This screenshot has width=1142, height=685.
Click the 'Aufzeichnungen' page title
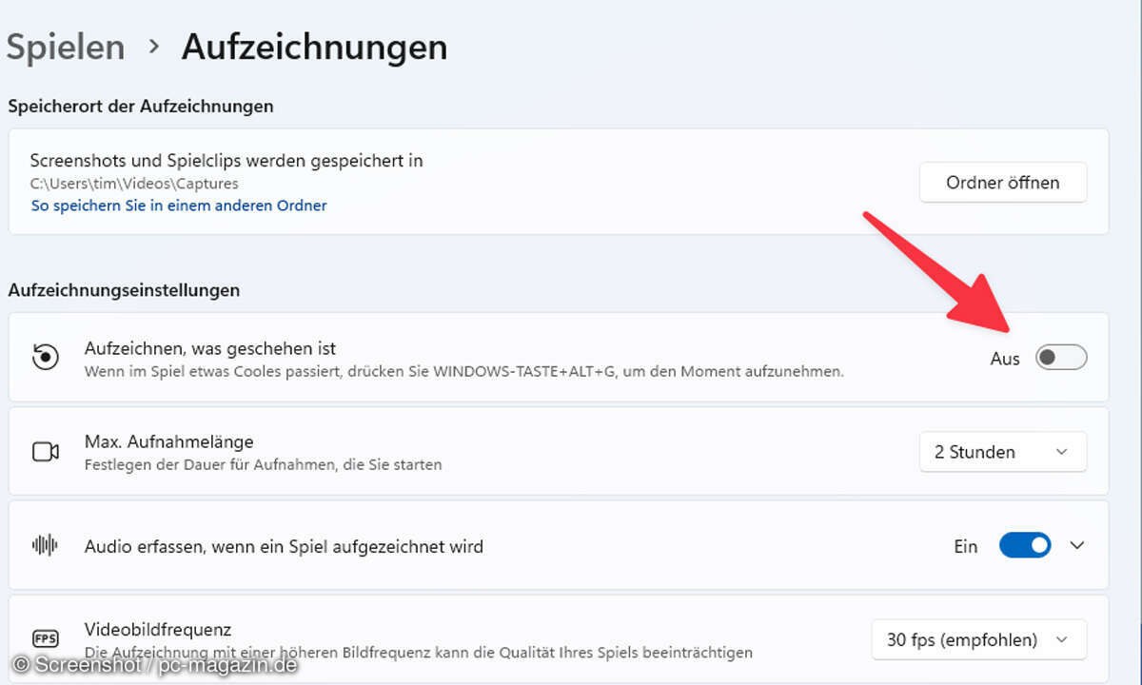(314, 47)
